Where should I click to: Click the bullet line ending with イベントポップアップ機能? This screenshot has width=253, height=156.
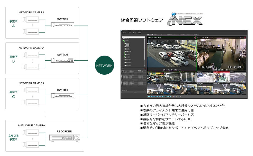(184, 128)
